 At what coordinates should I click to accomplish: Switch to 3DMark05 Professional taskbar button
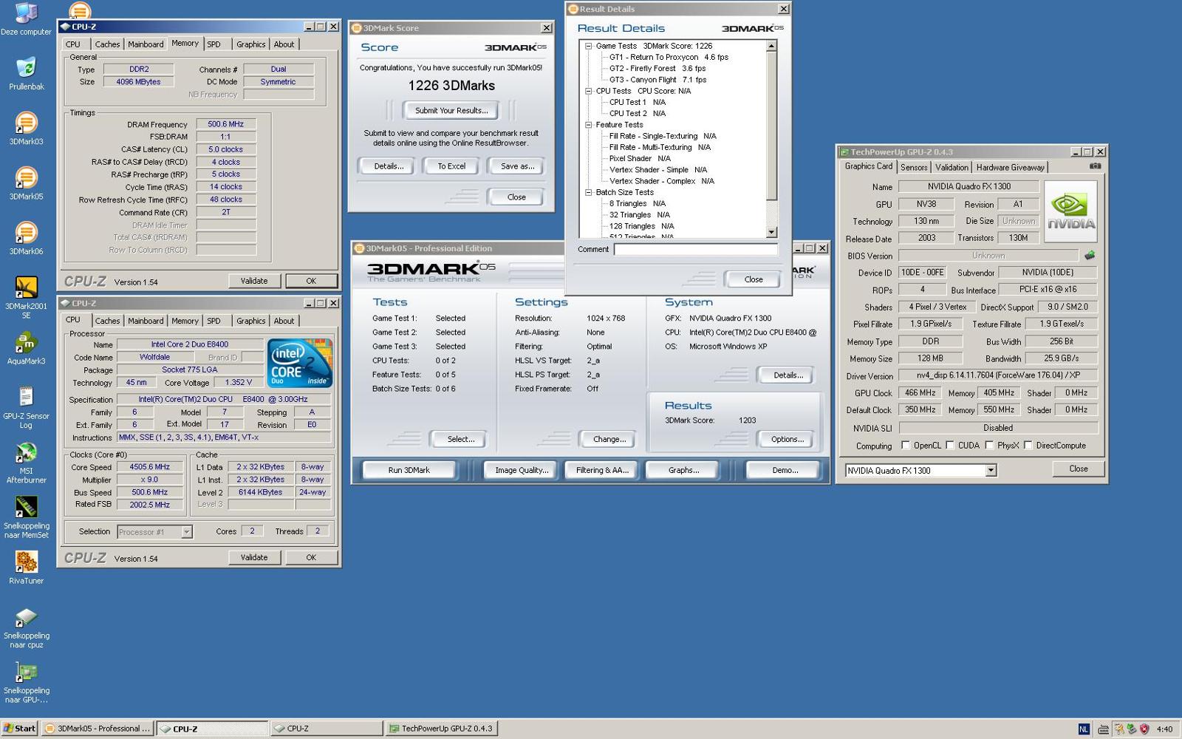click(x=98, y=729)
